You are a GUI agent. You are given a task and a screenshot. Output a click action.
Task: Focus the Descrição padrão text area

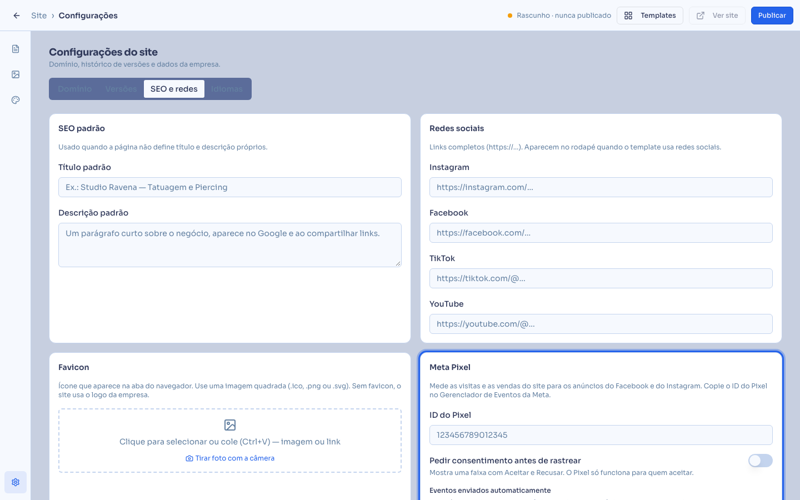pyautogui.click(x=230, y=245)
